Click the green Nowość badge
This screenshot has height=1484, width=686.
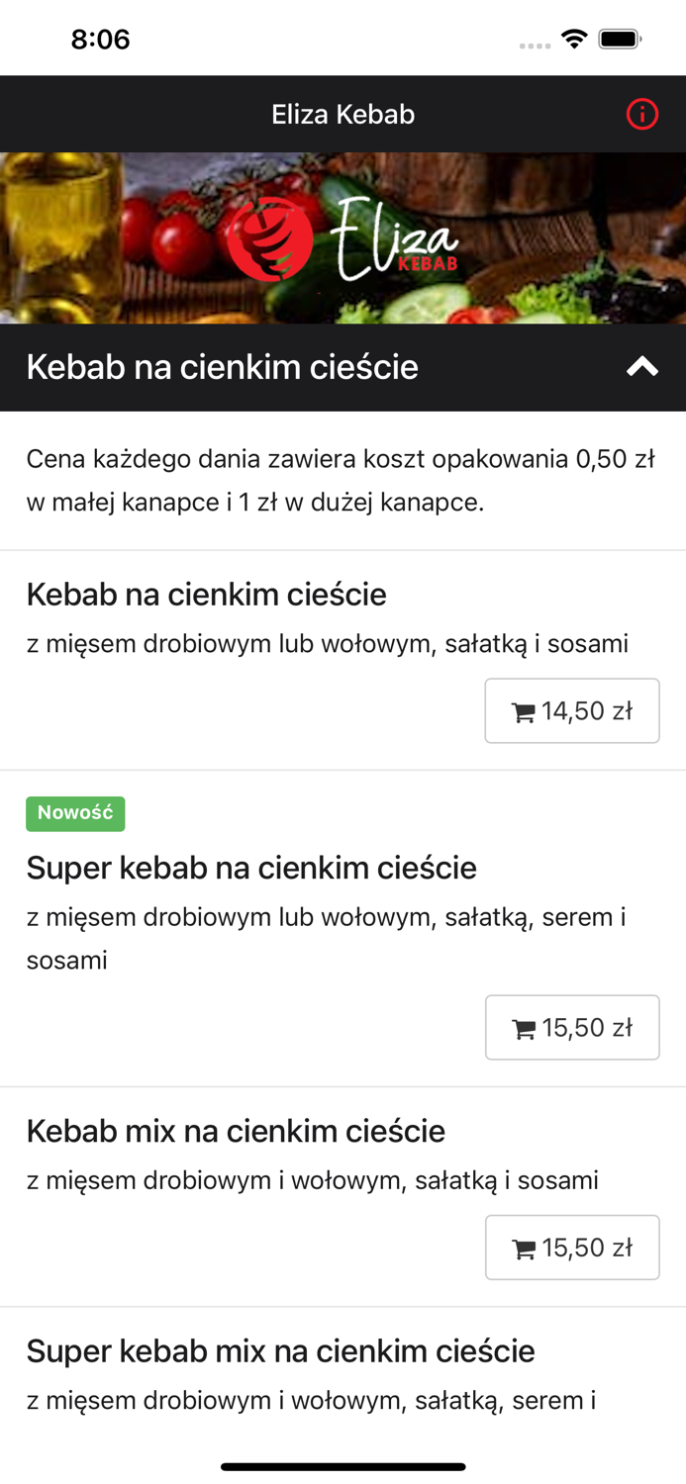tap(75, 813)
